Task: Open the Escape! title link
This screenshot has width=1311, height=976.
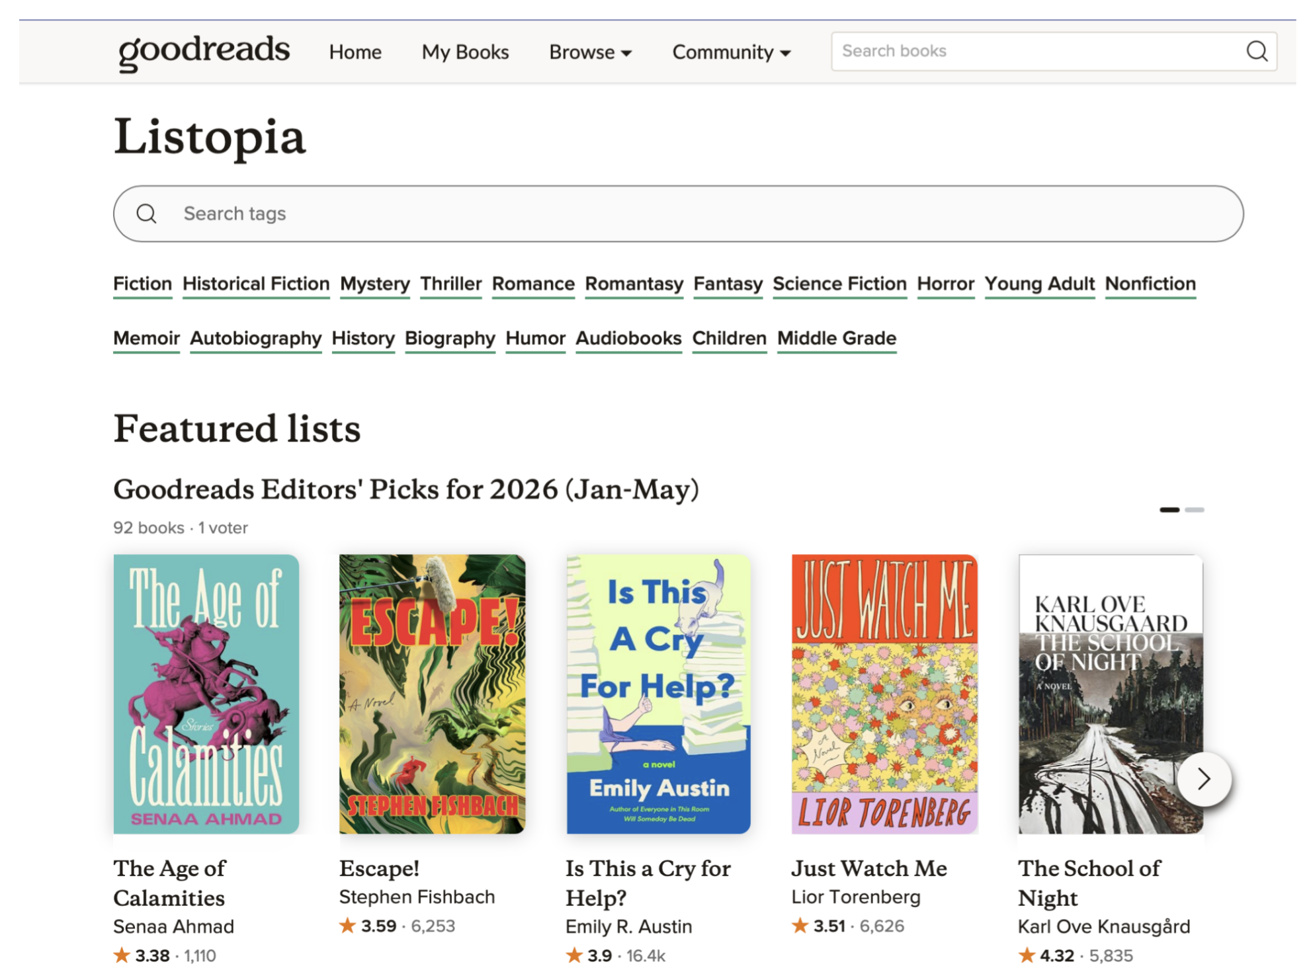Action: (x=380, y=868)
